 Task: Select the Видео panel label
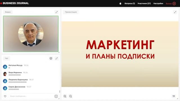point(8,12)
